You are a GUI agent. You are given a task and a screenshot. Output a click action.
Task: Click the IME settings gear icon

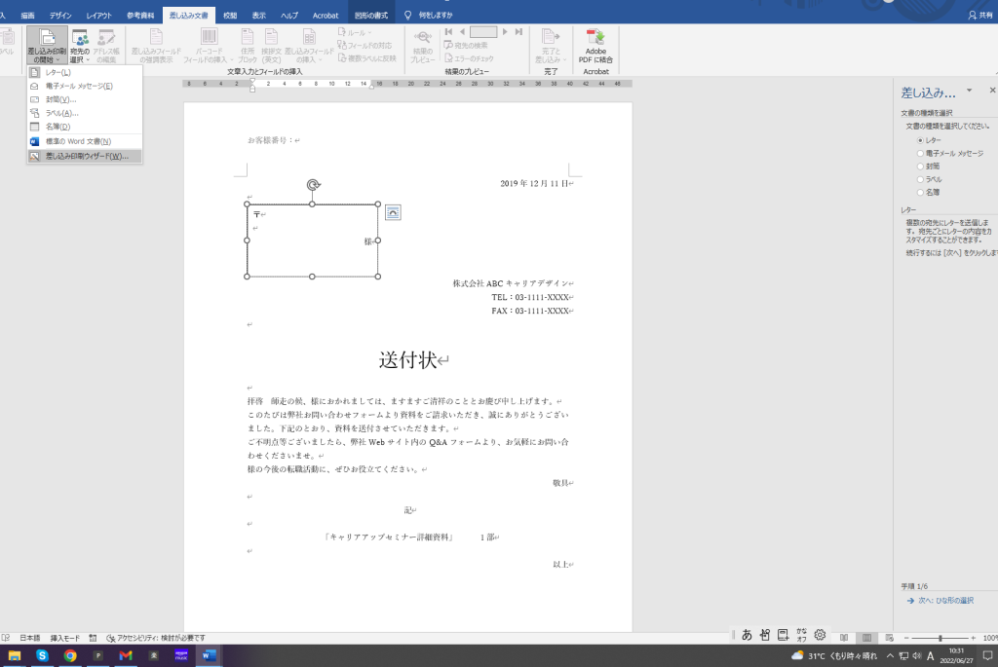[820, 635]
